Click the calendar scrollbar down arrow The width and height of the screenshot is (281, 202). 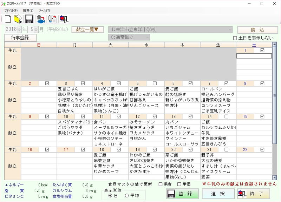274,177
